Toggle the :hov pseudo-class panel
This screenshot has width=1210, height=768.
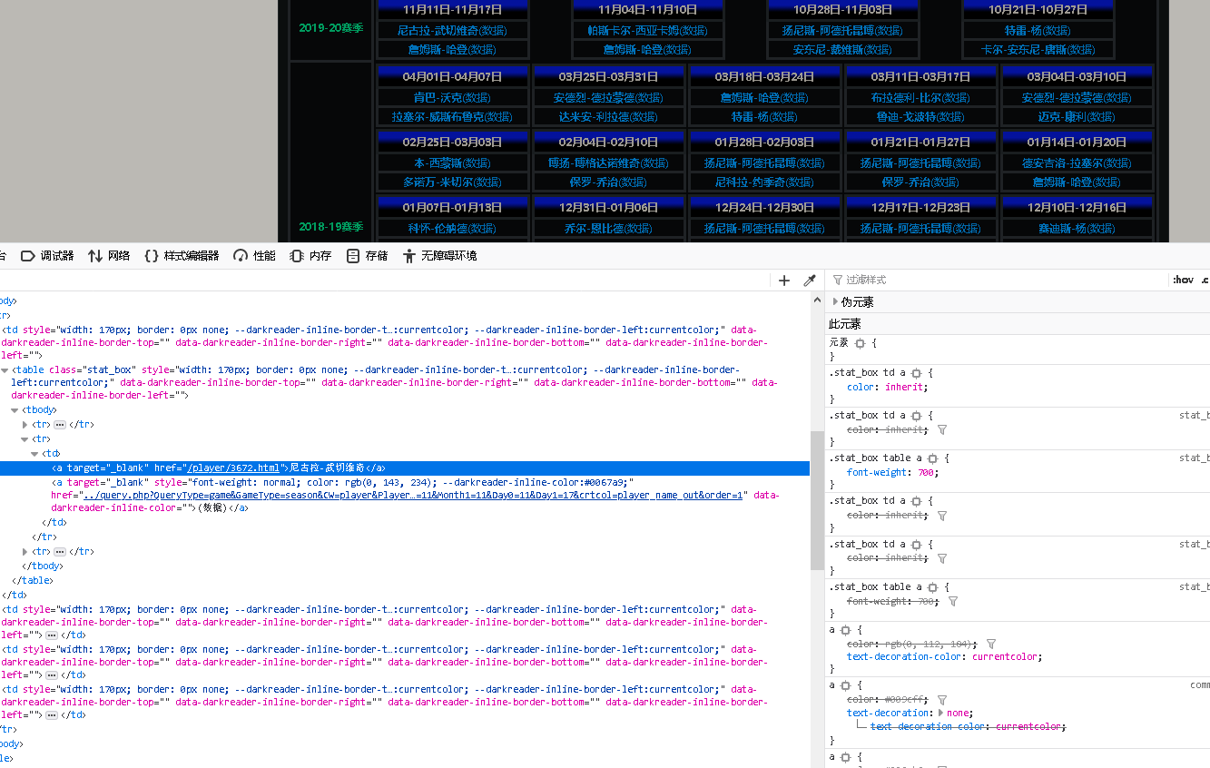pyautogui.click(x=1182, y=281)
